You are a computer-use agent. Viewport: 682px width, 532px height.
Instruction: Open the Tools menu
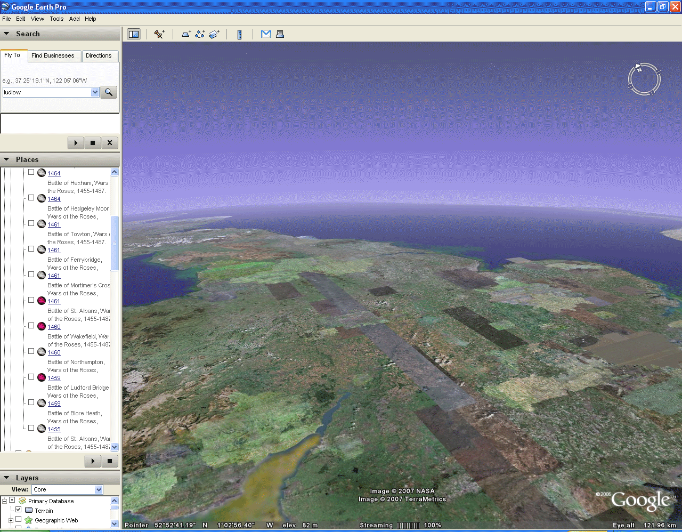click(56, 19)
